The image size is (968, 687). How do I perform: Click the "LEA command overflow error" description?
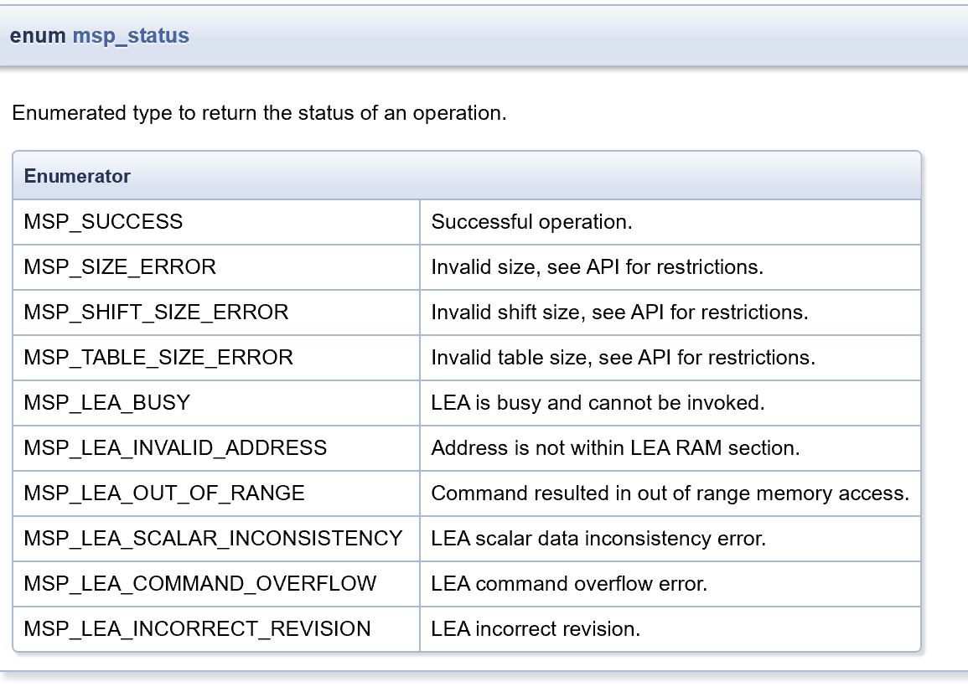[x=569, y=584]
